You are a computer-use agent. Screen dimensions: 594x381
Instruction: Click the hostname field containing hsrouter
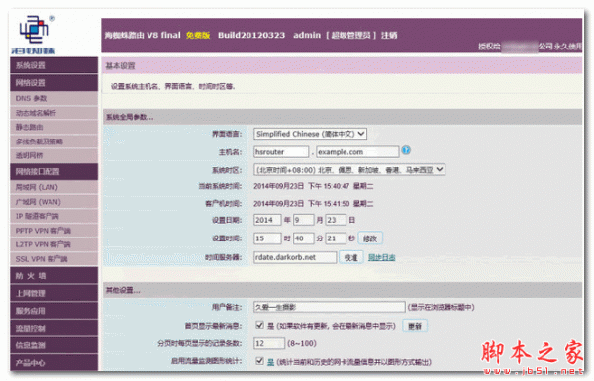tap(281, 151)
